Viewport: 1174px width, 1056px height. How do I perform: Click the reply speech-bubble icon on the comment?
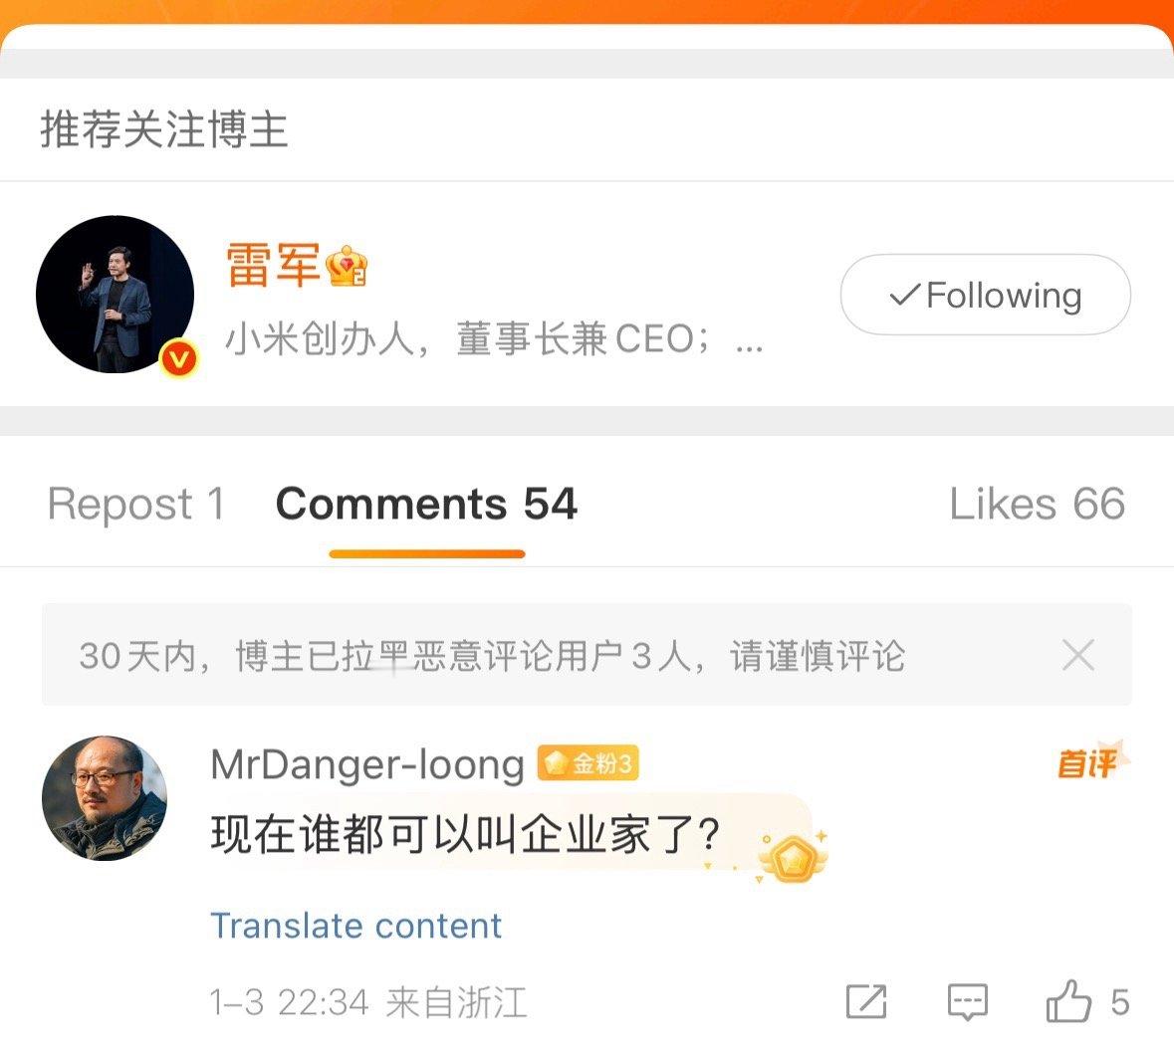tap(966, 1004)
